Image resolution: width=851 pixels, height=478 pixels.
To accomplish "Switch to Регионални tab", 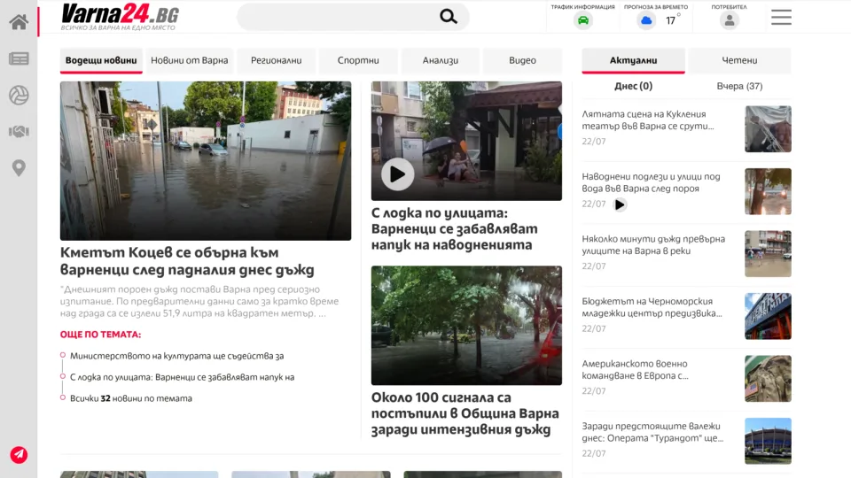I will 277,60.
